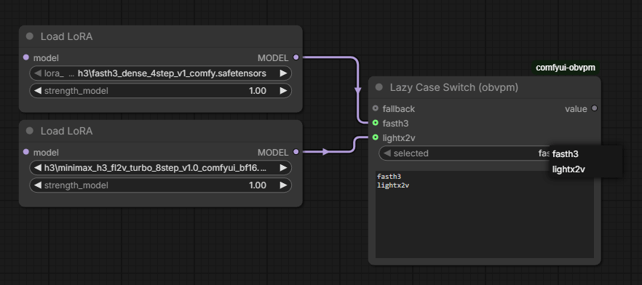Open the fasth3_dense_4step LoRA file selector
Viewport: 642px width, 285px height.
tap(160, 73)
